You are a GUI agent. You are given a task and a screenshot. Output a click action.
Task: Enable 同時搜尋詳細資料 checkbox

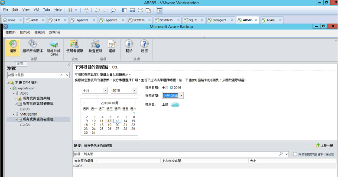(x=295, y=154)
